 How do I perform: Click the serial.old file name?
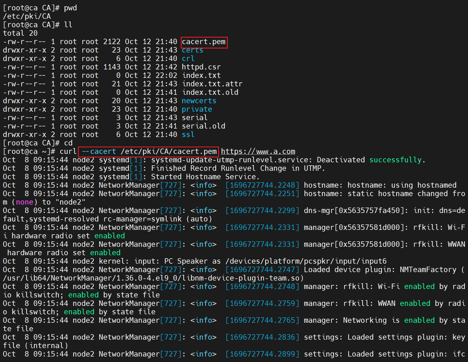(203, 126)
